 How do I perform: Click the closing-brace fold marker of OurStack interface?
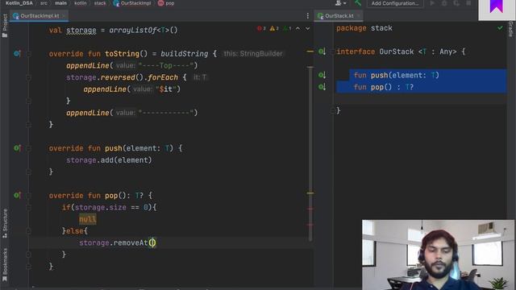click(x=332, y=111)
